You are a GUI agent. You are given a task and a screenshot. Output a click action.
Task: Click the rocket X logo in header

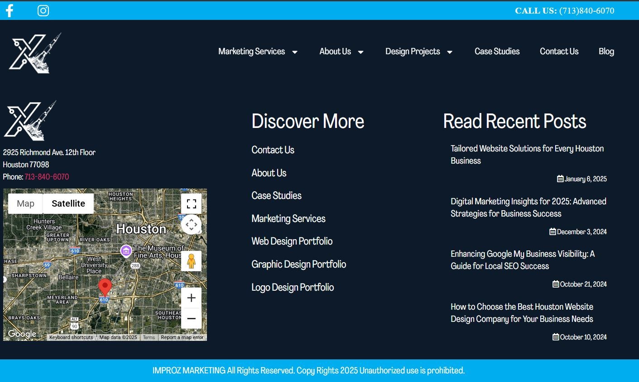coord(35,53)
